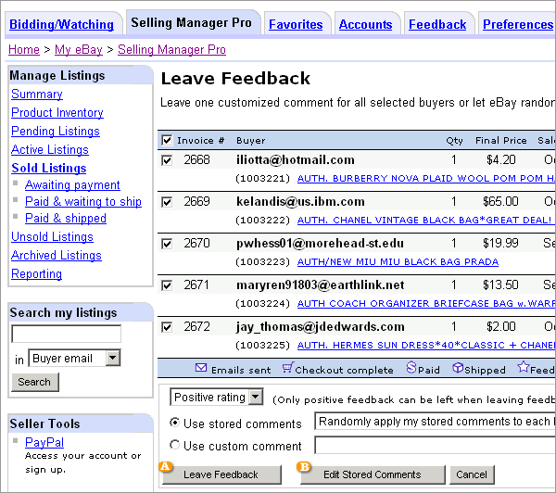This screenshot has height=493, width=556.
Task: Open the Feedback tab
Action: [x=437, y=24]
